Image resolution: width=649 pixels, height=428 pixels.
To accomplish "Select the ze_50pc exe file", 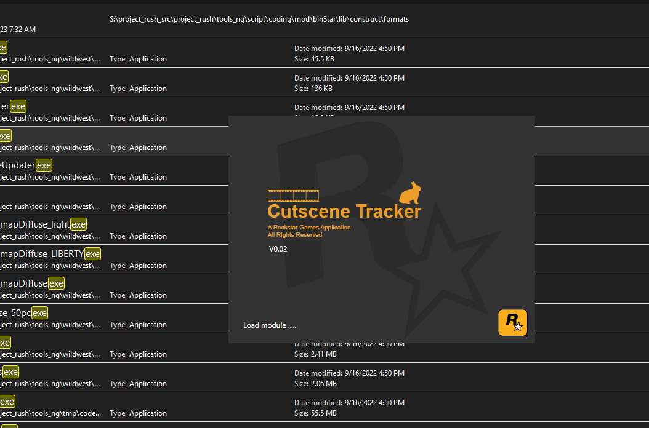I will coord(23,313).
